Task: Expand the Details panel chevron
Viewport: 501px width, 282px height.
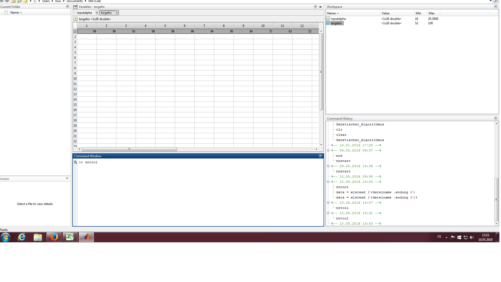Action: coord(67,178)
